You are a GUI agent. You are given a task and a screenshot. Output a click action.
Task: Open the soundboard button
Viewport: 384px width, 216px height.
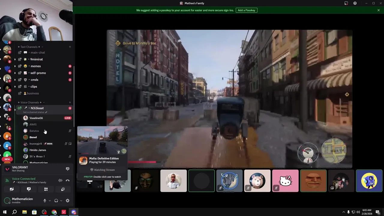coord(63,189)
